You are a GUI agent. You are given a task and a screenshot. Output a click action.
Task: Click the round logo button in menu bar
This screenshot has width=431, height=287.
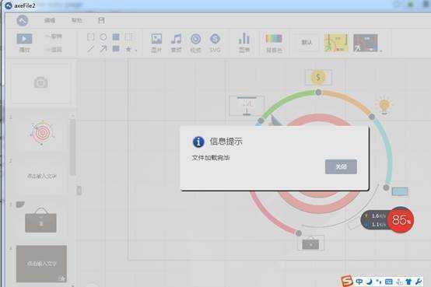point(23,21)
